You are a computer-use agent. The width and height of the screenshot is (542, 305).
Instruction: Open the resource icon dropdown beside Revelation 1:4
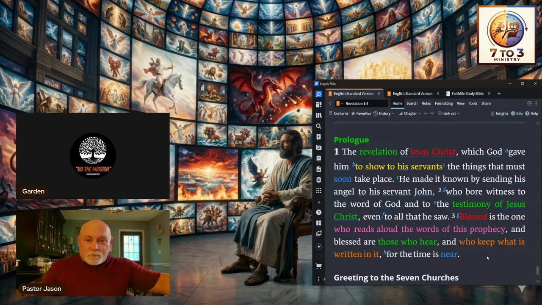pyautogui.click(x=339, y=103)
